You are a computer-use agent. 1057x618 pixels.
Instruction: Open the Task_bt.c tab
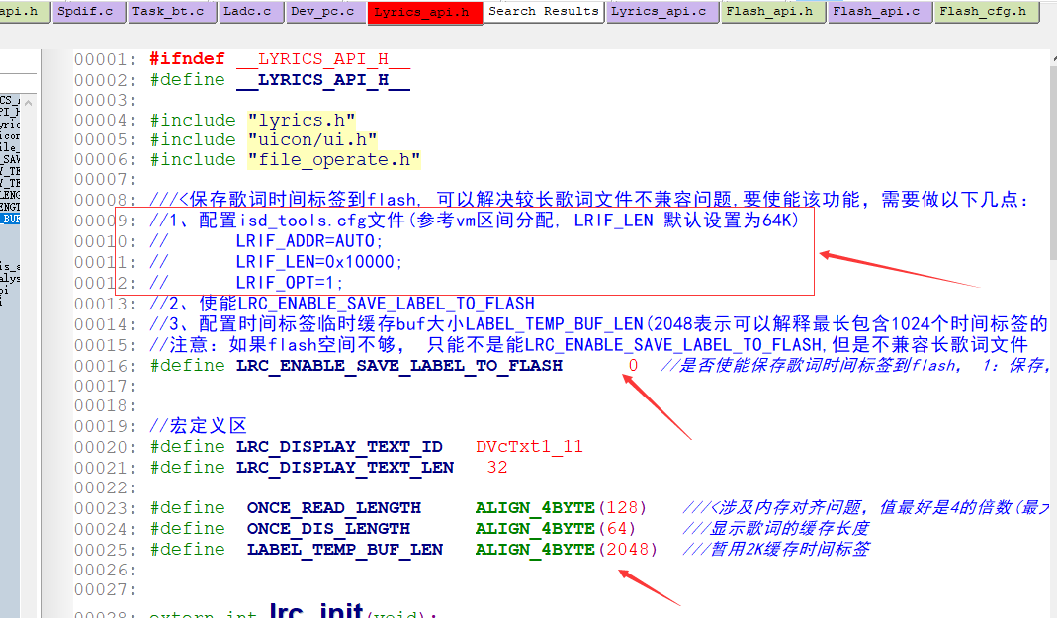coord(172,12)
